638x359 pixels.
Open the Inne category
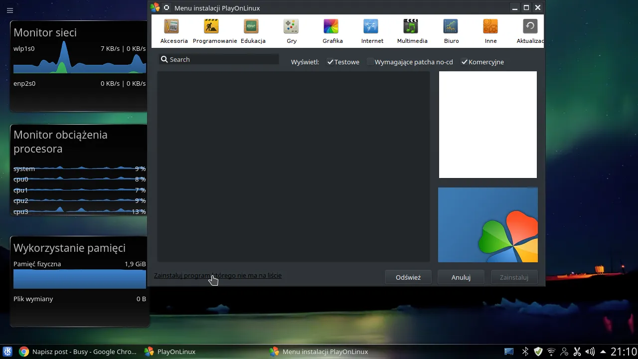point(490,31)
